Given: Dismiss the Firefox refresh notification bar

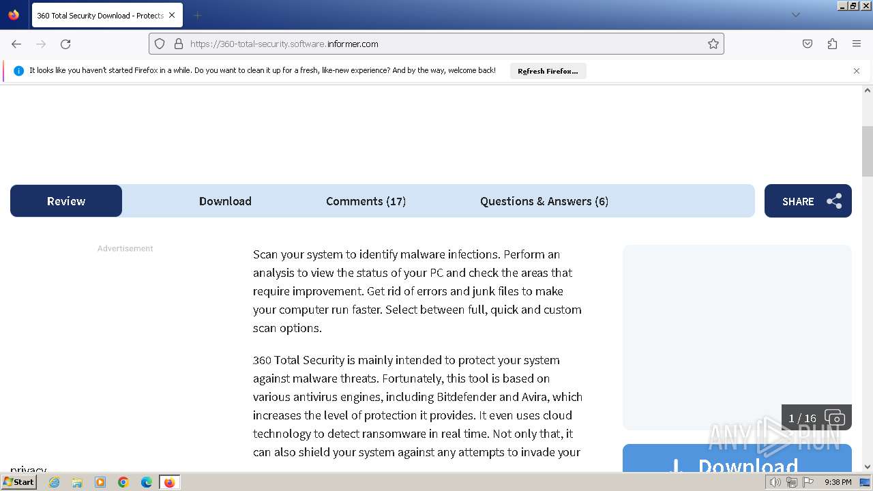Looking at the screenshot, I should click(857, 71).
